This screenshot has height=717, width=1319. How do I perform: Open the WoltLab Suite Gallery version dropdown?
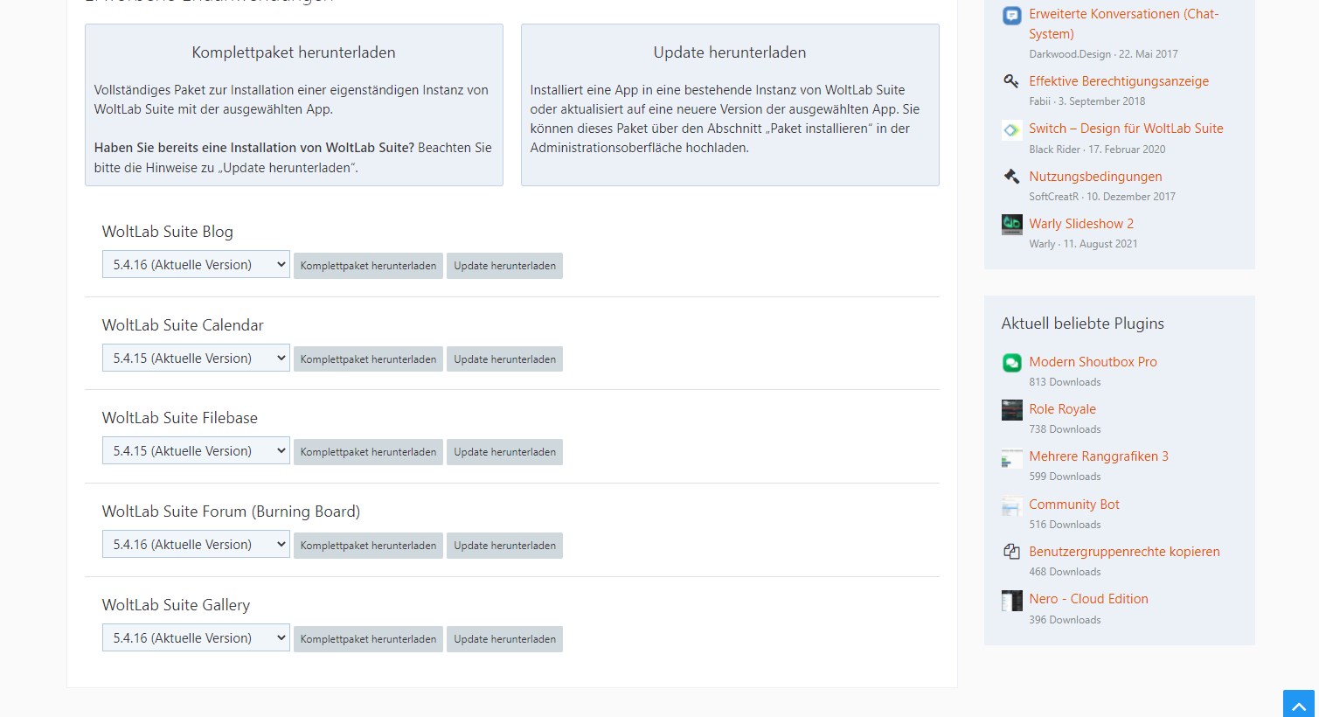(196, 638)
